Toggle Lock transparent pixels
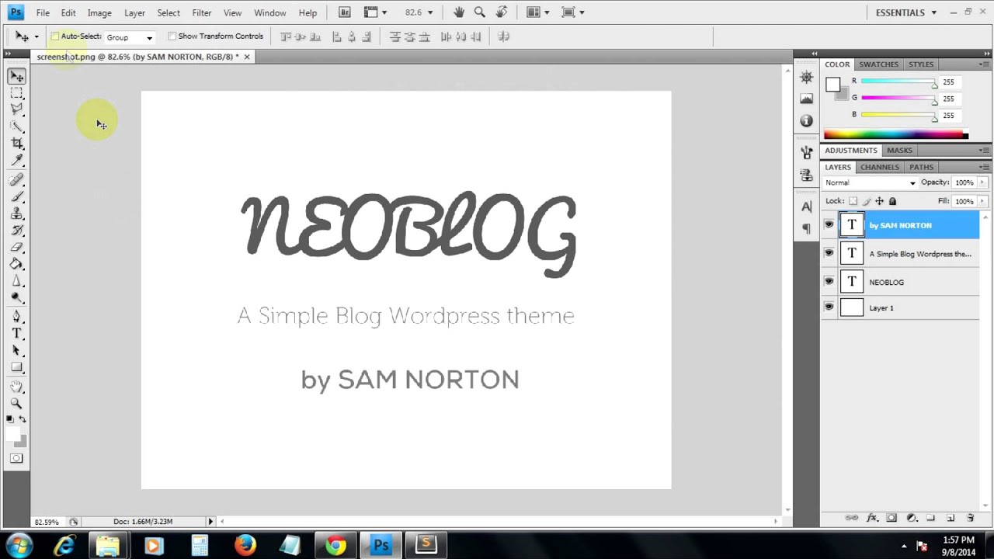This screenshot has height=559, width=994. pos(853,201)
